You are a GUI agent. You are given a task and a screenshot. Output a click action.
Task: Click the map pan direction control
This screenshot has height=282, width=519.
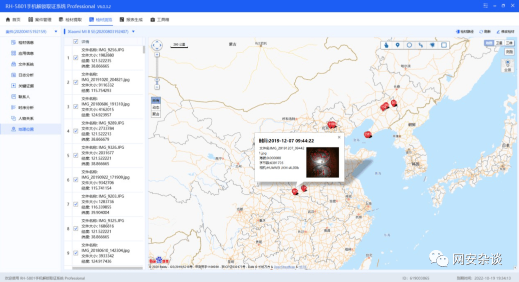pyautogui.click(x=157, y=45)
